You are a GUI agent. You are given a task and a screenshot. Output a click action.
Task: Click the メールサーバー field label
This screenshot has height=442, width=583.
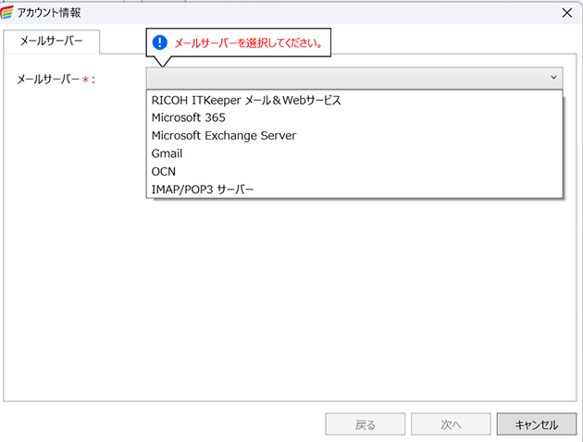[x=48, y=79]
